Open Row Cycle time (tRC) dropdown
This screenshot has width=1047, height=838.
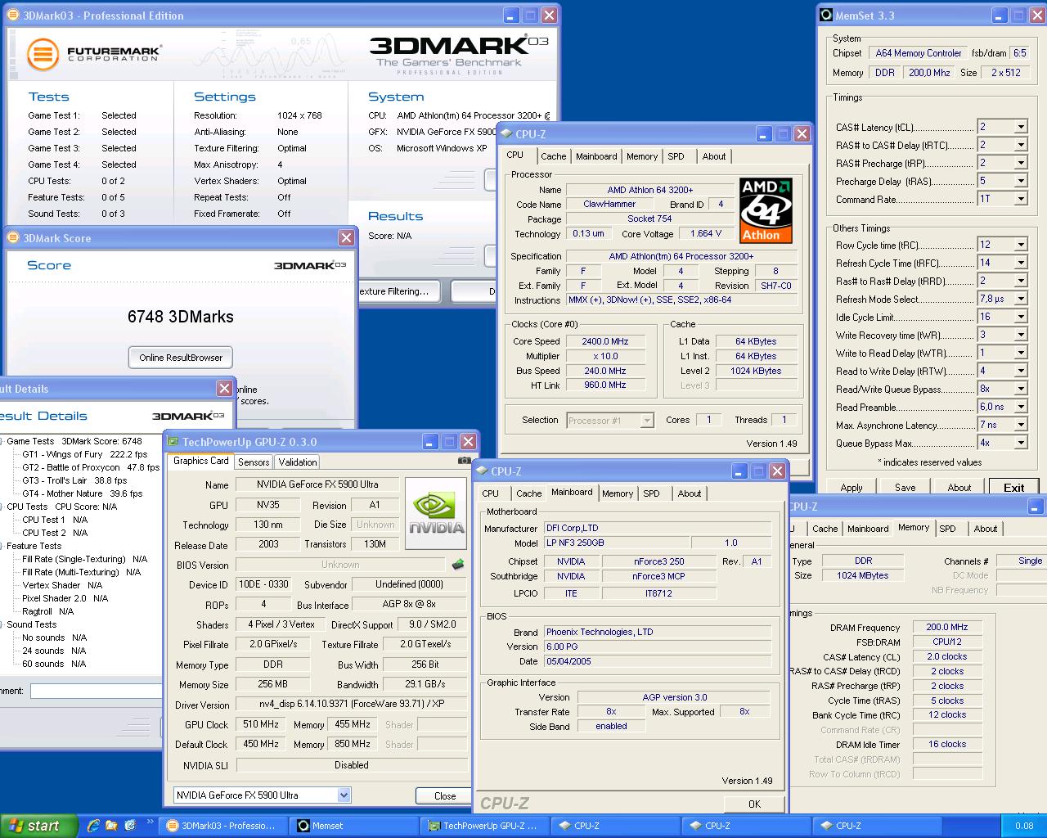[1021, 245]
